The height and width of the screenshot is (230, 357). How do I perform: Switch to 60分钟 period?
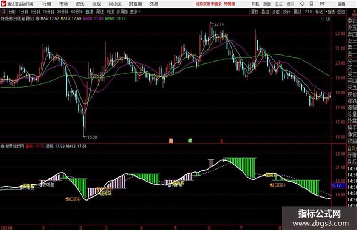[77, 12]
